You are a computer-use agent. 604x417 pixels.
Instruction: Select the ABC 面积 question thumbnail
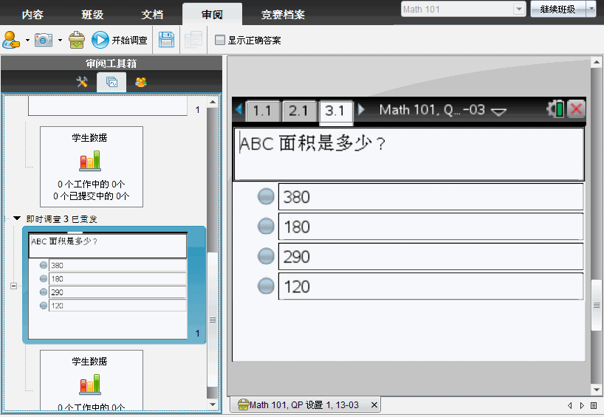click(x=108, y=284)
